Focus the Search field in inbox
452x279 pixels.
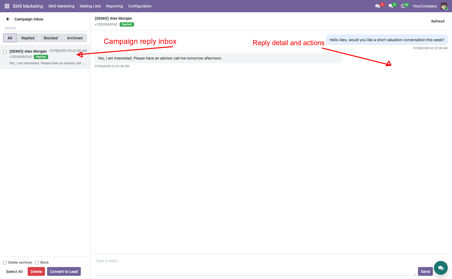coord(45,28)
